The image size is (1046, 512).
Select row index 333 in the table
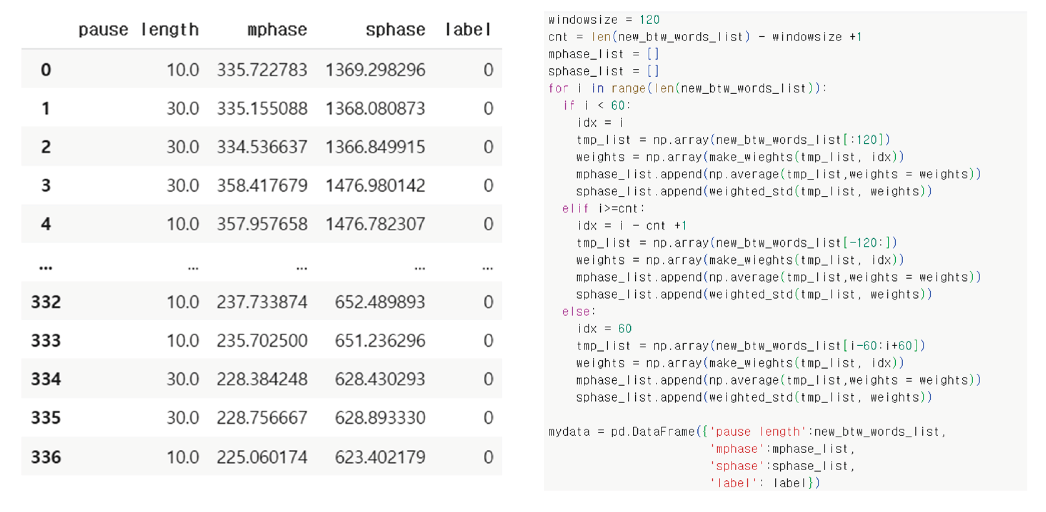(x=46, y=340)
